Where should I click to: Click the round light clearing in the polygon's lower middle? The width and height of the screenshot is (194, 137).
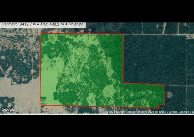point(108,91)
